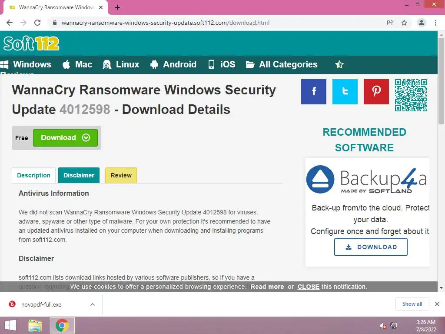This screenshot has height=334, width=445.
Task: Close the WannaCry Ransomware tab
Action: pos(101,8)
